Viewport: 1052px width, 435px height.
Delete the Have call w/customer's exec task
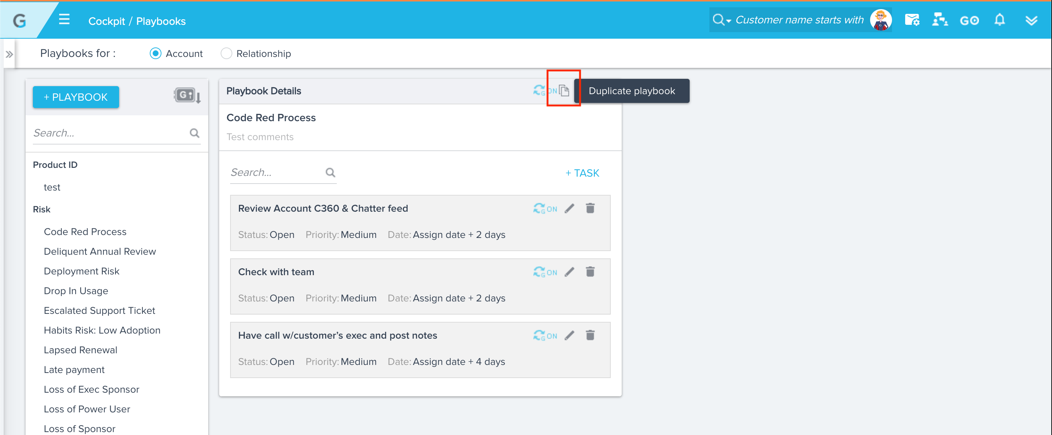590,335
